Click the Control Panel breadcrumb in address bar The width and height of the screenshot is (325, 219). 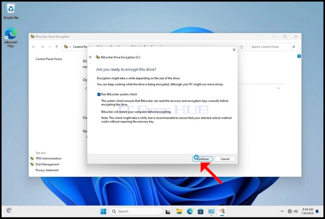(80, 47)
